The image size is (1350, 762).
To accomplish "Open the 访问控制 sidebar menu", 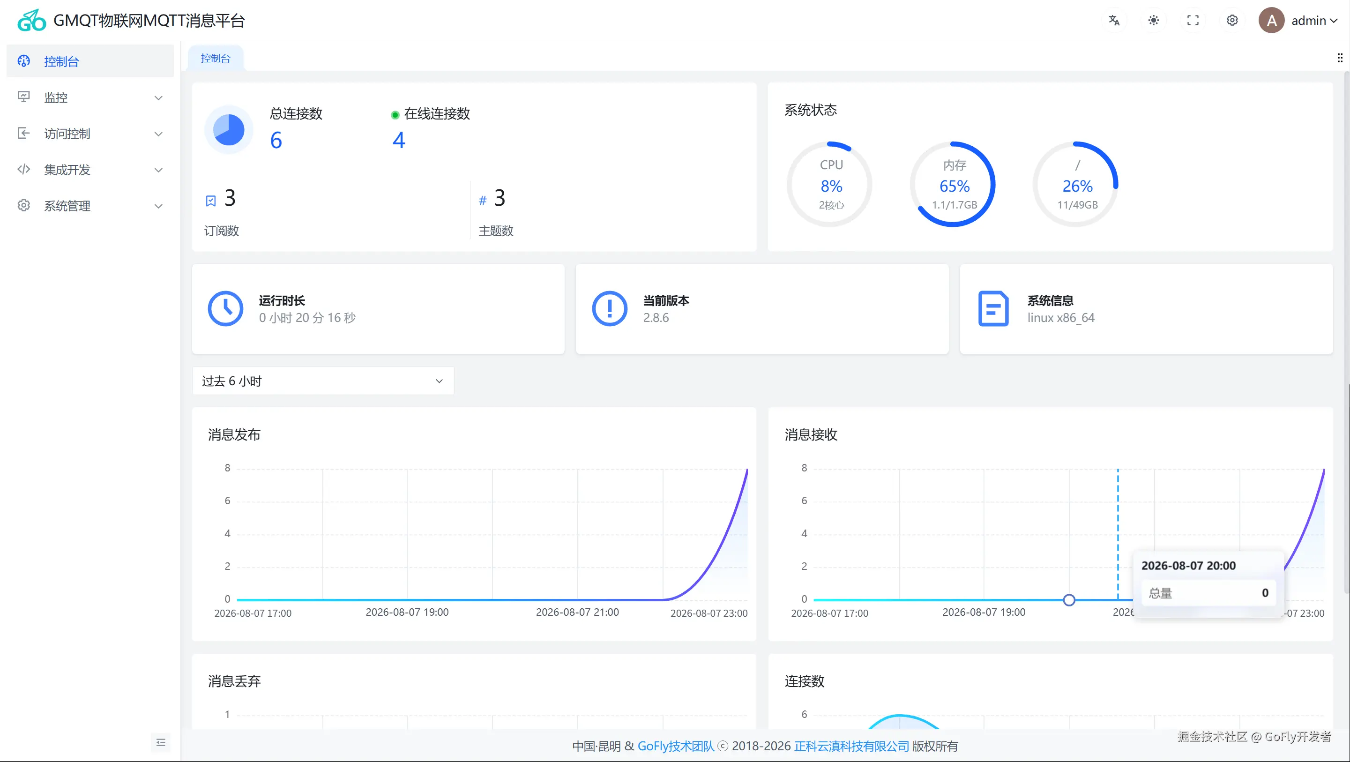I will (90, 134).
